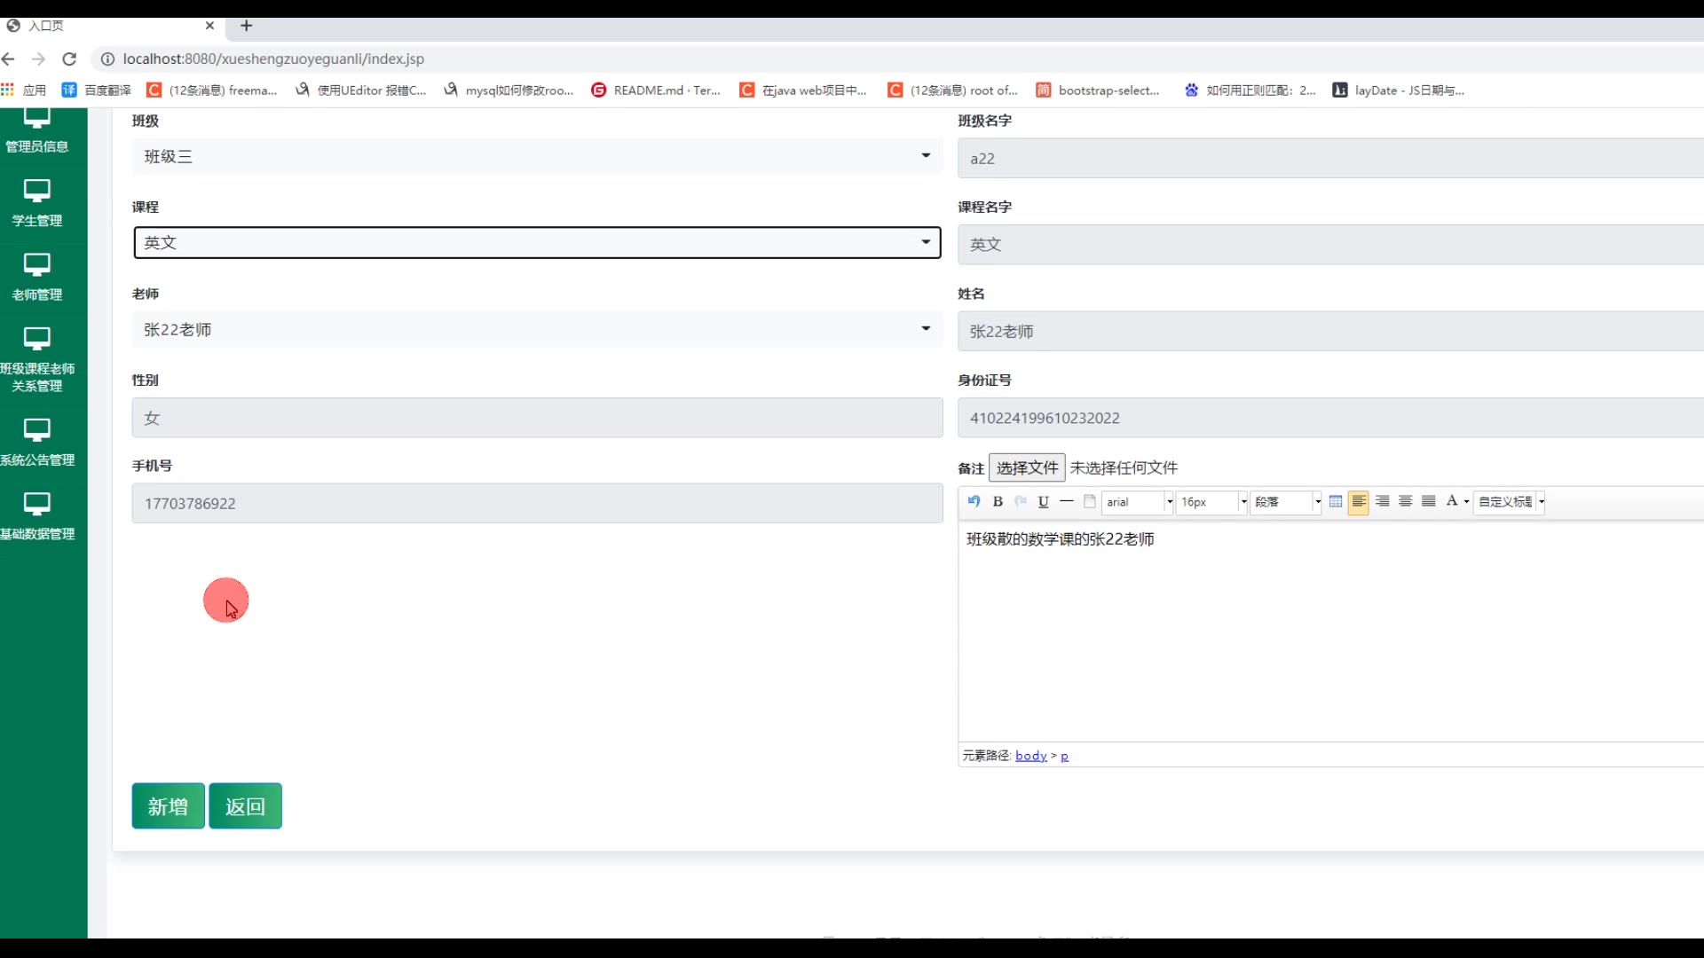The height and width of the screenshot is (958, 1704).
Task: Open the font color picker arrow
Action: 1467,502
